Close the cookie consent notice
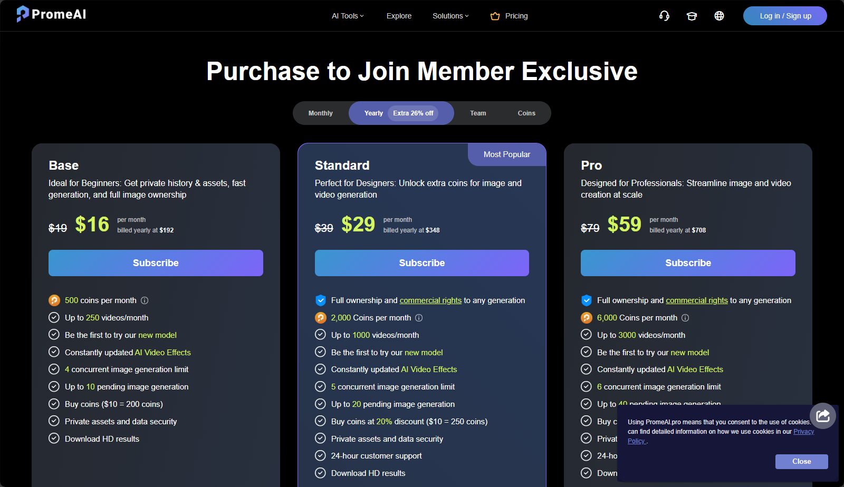 click(801, 462)
